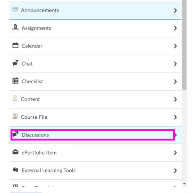192x193 pixels.
Task: Expand the Checklist chevron arrow
Action: tap(175, 82)
